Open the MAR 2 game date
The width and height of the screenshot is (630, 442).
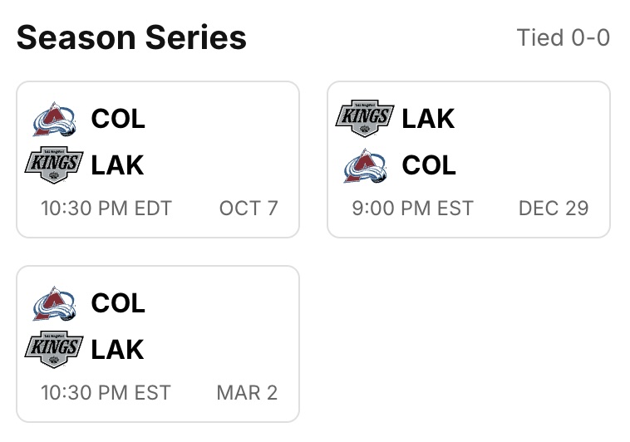coord(247,392)
